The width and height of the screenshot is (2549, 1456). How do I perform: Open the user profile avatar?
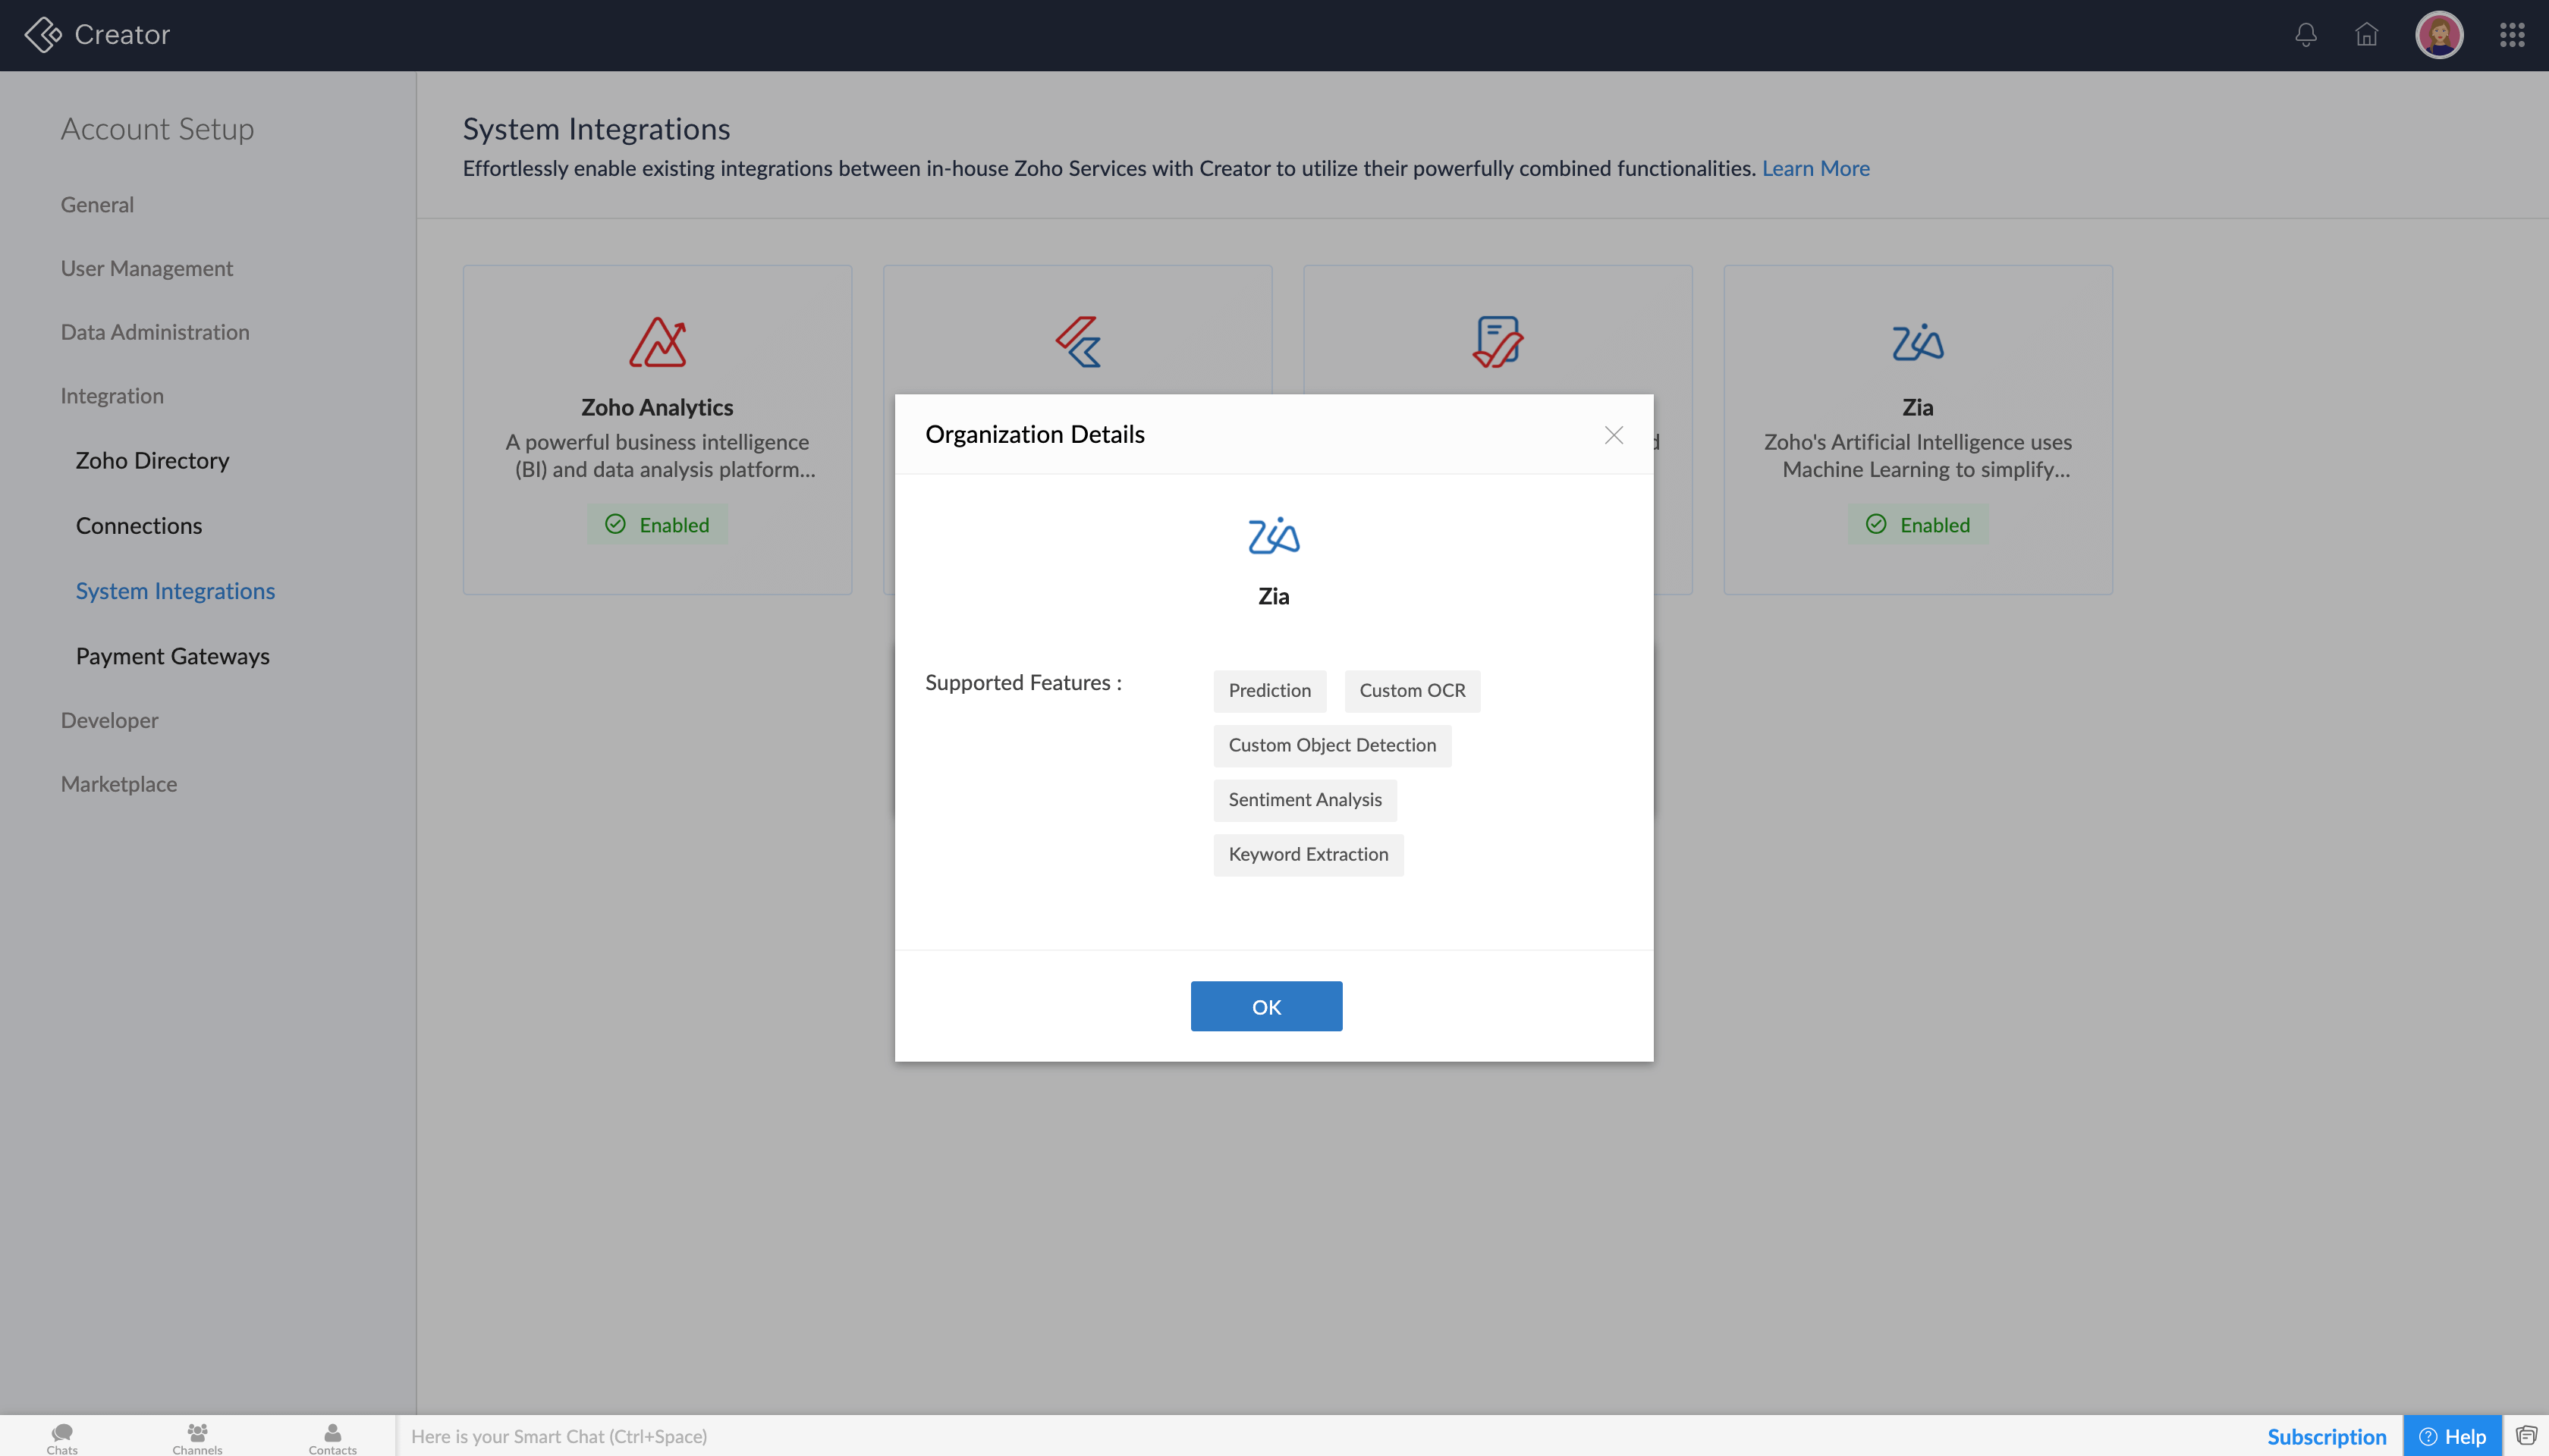pyautogui.click(x=2439, y=35)
